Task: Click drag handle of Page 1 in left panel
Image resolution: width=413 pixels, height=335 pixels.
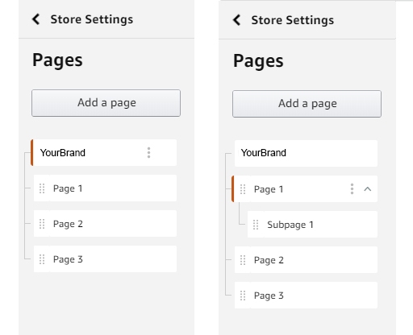Action: click(42, 188)
